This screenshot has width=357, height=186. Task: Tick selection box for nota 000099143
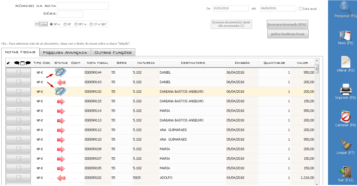(18, 82)
